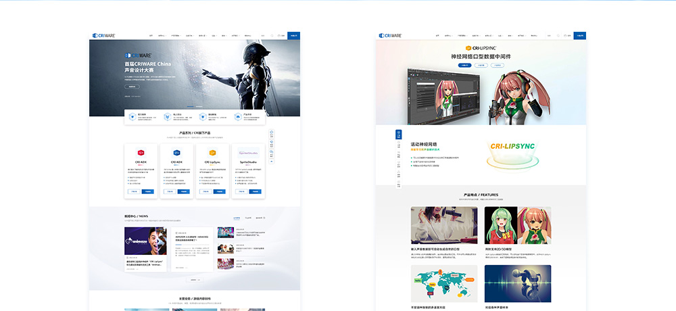Viewport: 676px width, 311px height.
Task: Click the LipSync editor software screenshot in banner
Action: (x=443, y=96)
